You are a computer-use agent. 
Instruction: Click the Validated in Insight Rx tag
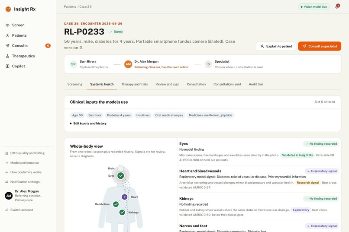click(297, 155)
